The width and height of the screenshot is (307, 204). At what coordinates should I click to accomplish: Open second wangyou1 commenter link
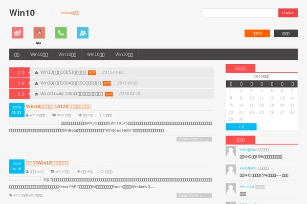point(248,168)
